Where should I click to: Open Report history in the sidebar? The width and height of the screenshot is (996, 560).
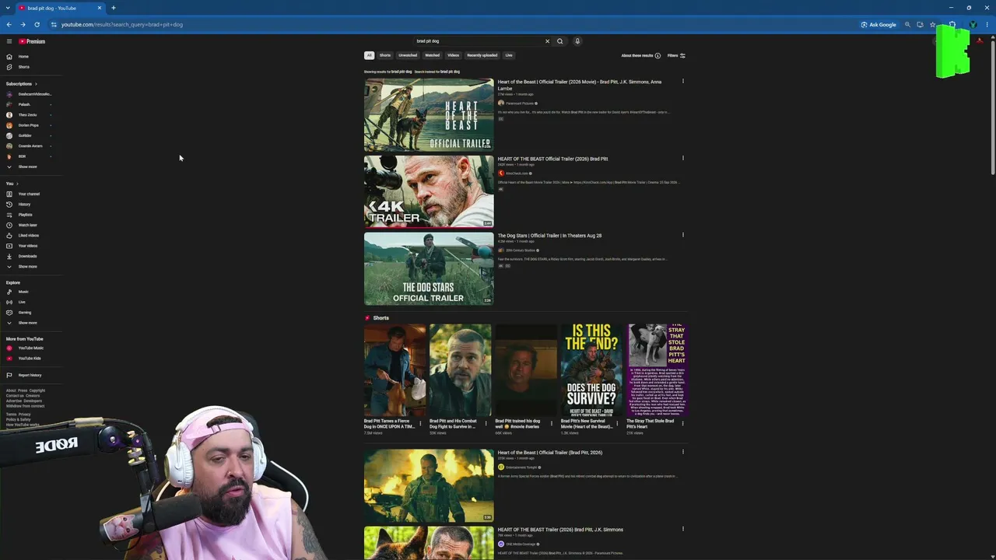click(x=30, y=375)
